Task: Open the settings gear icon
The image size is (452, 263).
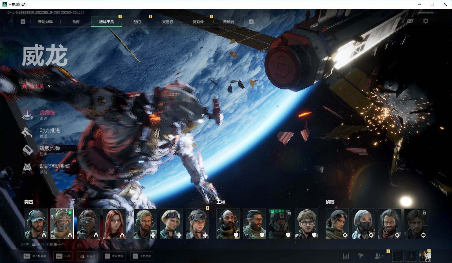Action: pos(425,21)
